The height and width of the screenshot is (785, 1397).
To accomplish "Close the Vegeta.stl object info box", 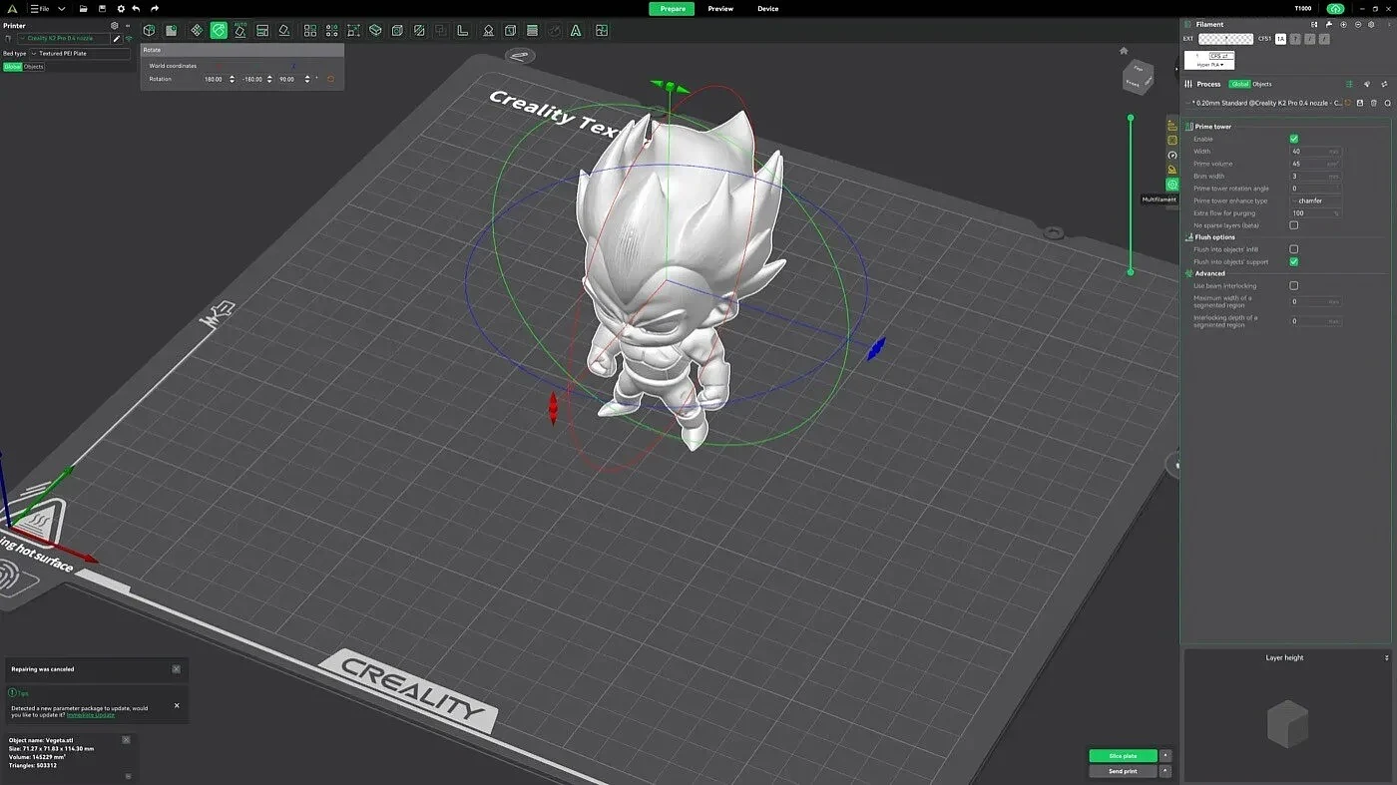I will [x=126, y=740].
